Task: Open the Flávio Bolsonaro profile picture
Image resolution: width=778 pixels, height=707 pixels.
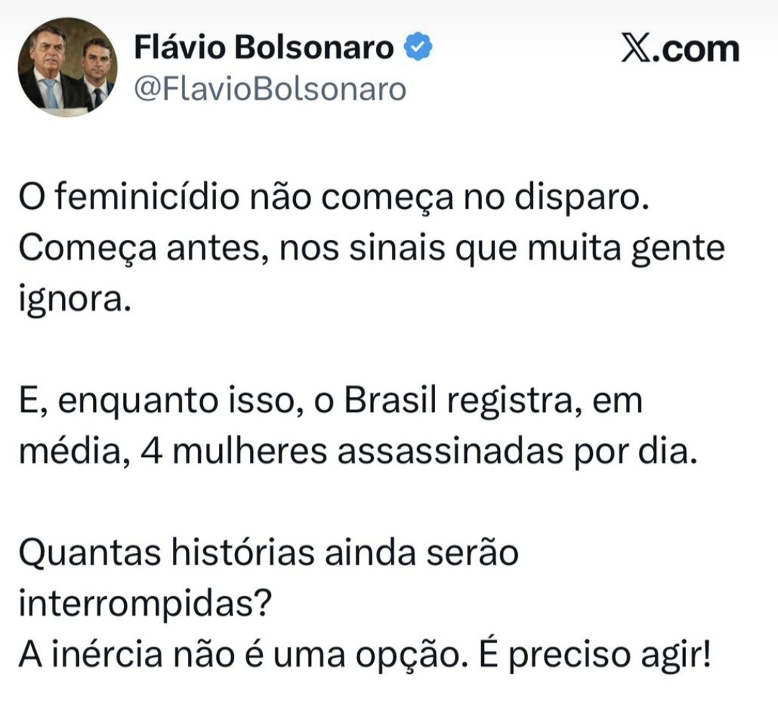Action: [x=68, y=68]
